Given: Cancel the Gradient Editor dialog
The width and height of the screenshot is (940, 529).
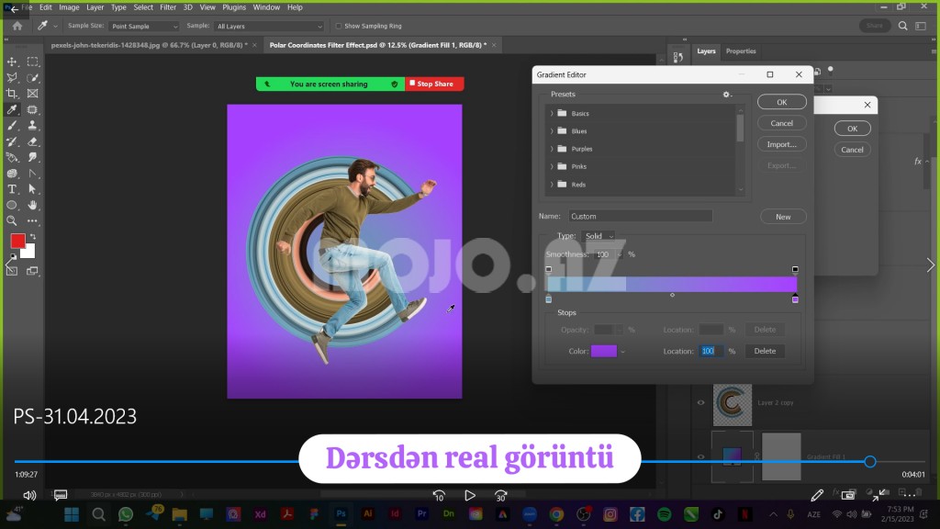Looking at the screenshot, I should pos(782,123).
